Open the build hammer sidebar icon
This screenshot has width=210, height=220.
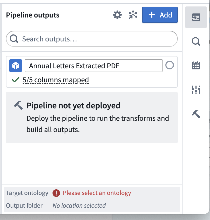tap(196, 114)
